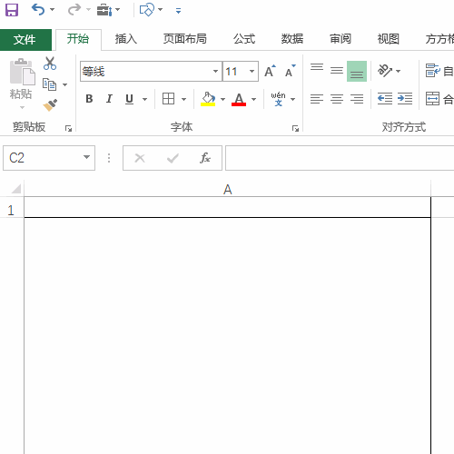This screenshot has width=454, height=454.
Task: Click the text orientation icon
Action: [385, 71]
